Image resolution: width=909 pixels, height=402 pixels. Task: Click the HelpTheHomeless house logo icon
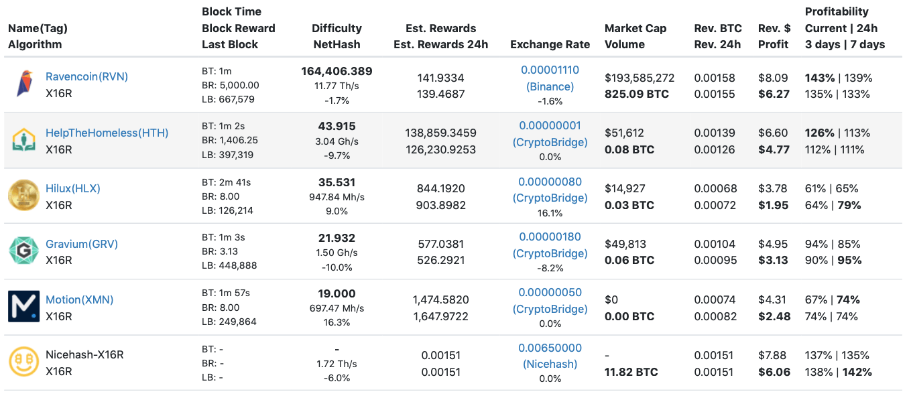tap(24, 140)
